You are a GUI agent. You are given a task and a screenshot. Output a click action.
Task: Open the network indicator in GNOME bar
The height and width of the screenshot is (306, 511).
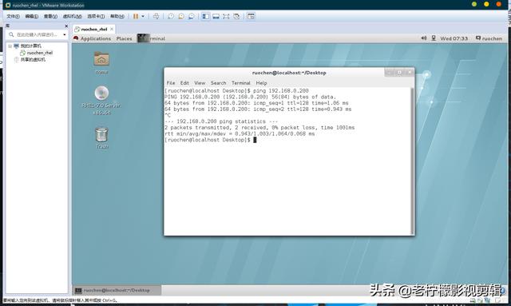(434, 38)
